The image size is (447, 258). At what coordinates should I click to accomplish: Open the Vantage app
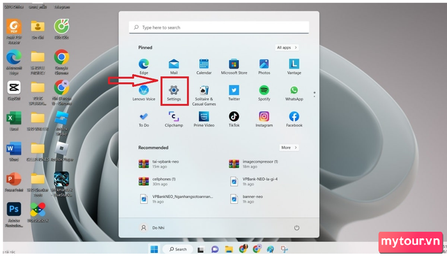click(x=294, y=66)
